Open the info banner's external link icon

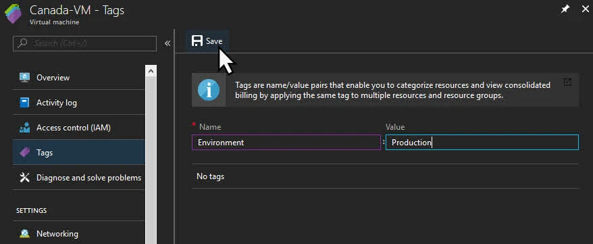click(567, 82)
